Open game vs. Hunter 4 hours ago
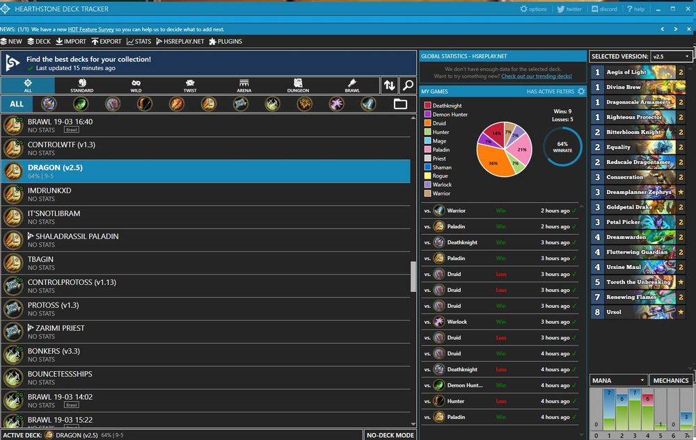 (500, 401)
